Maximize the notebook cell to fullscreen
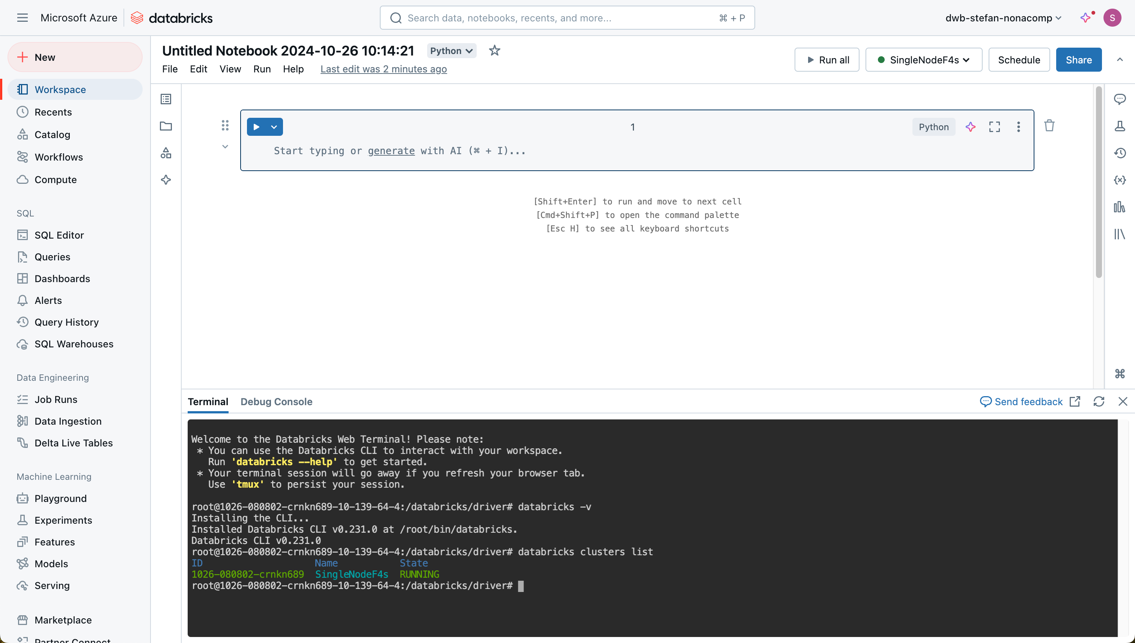This screenshot has height=643, width=1135. (995, 127)
